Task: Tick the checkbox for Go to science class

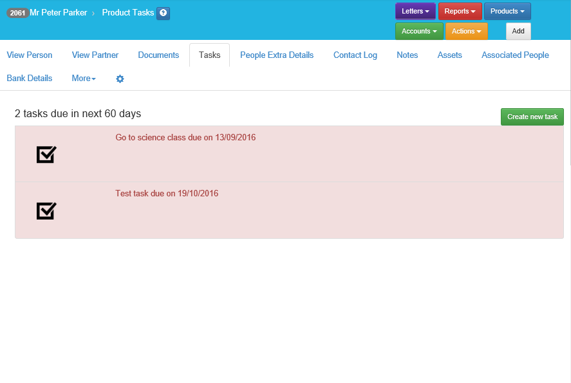Action: (46, 154)
